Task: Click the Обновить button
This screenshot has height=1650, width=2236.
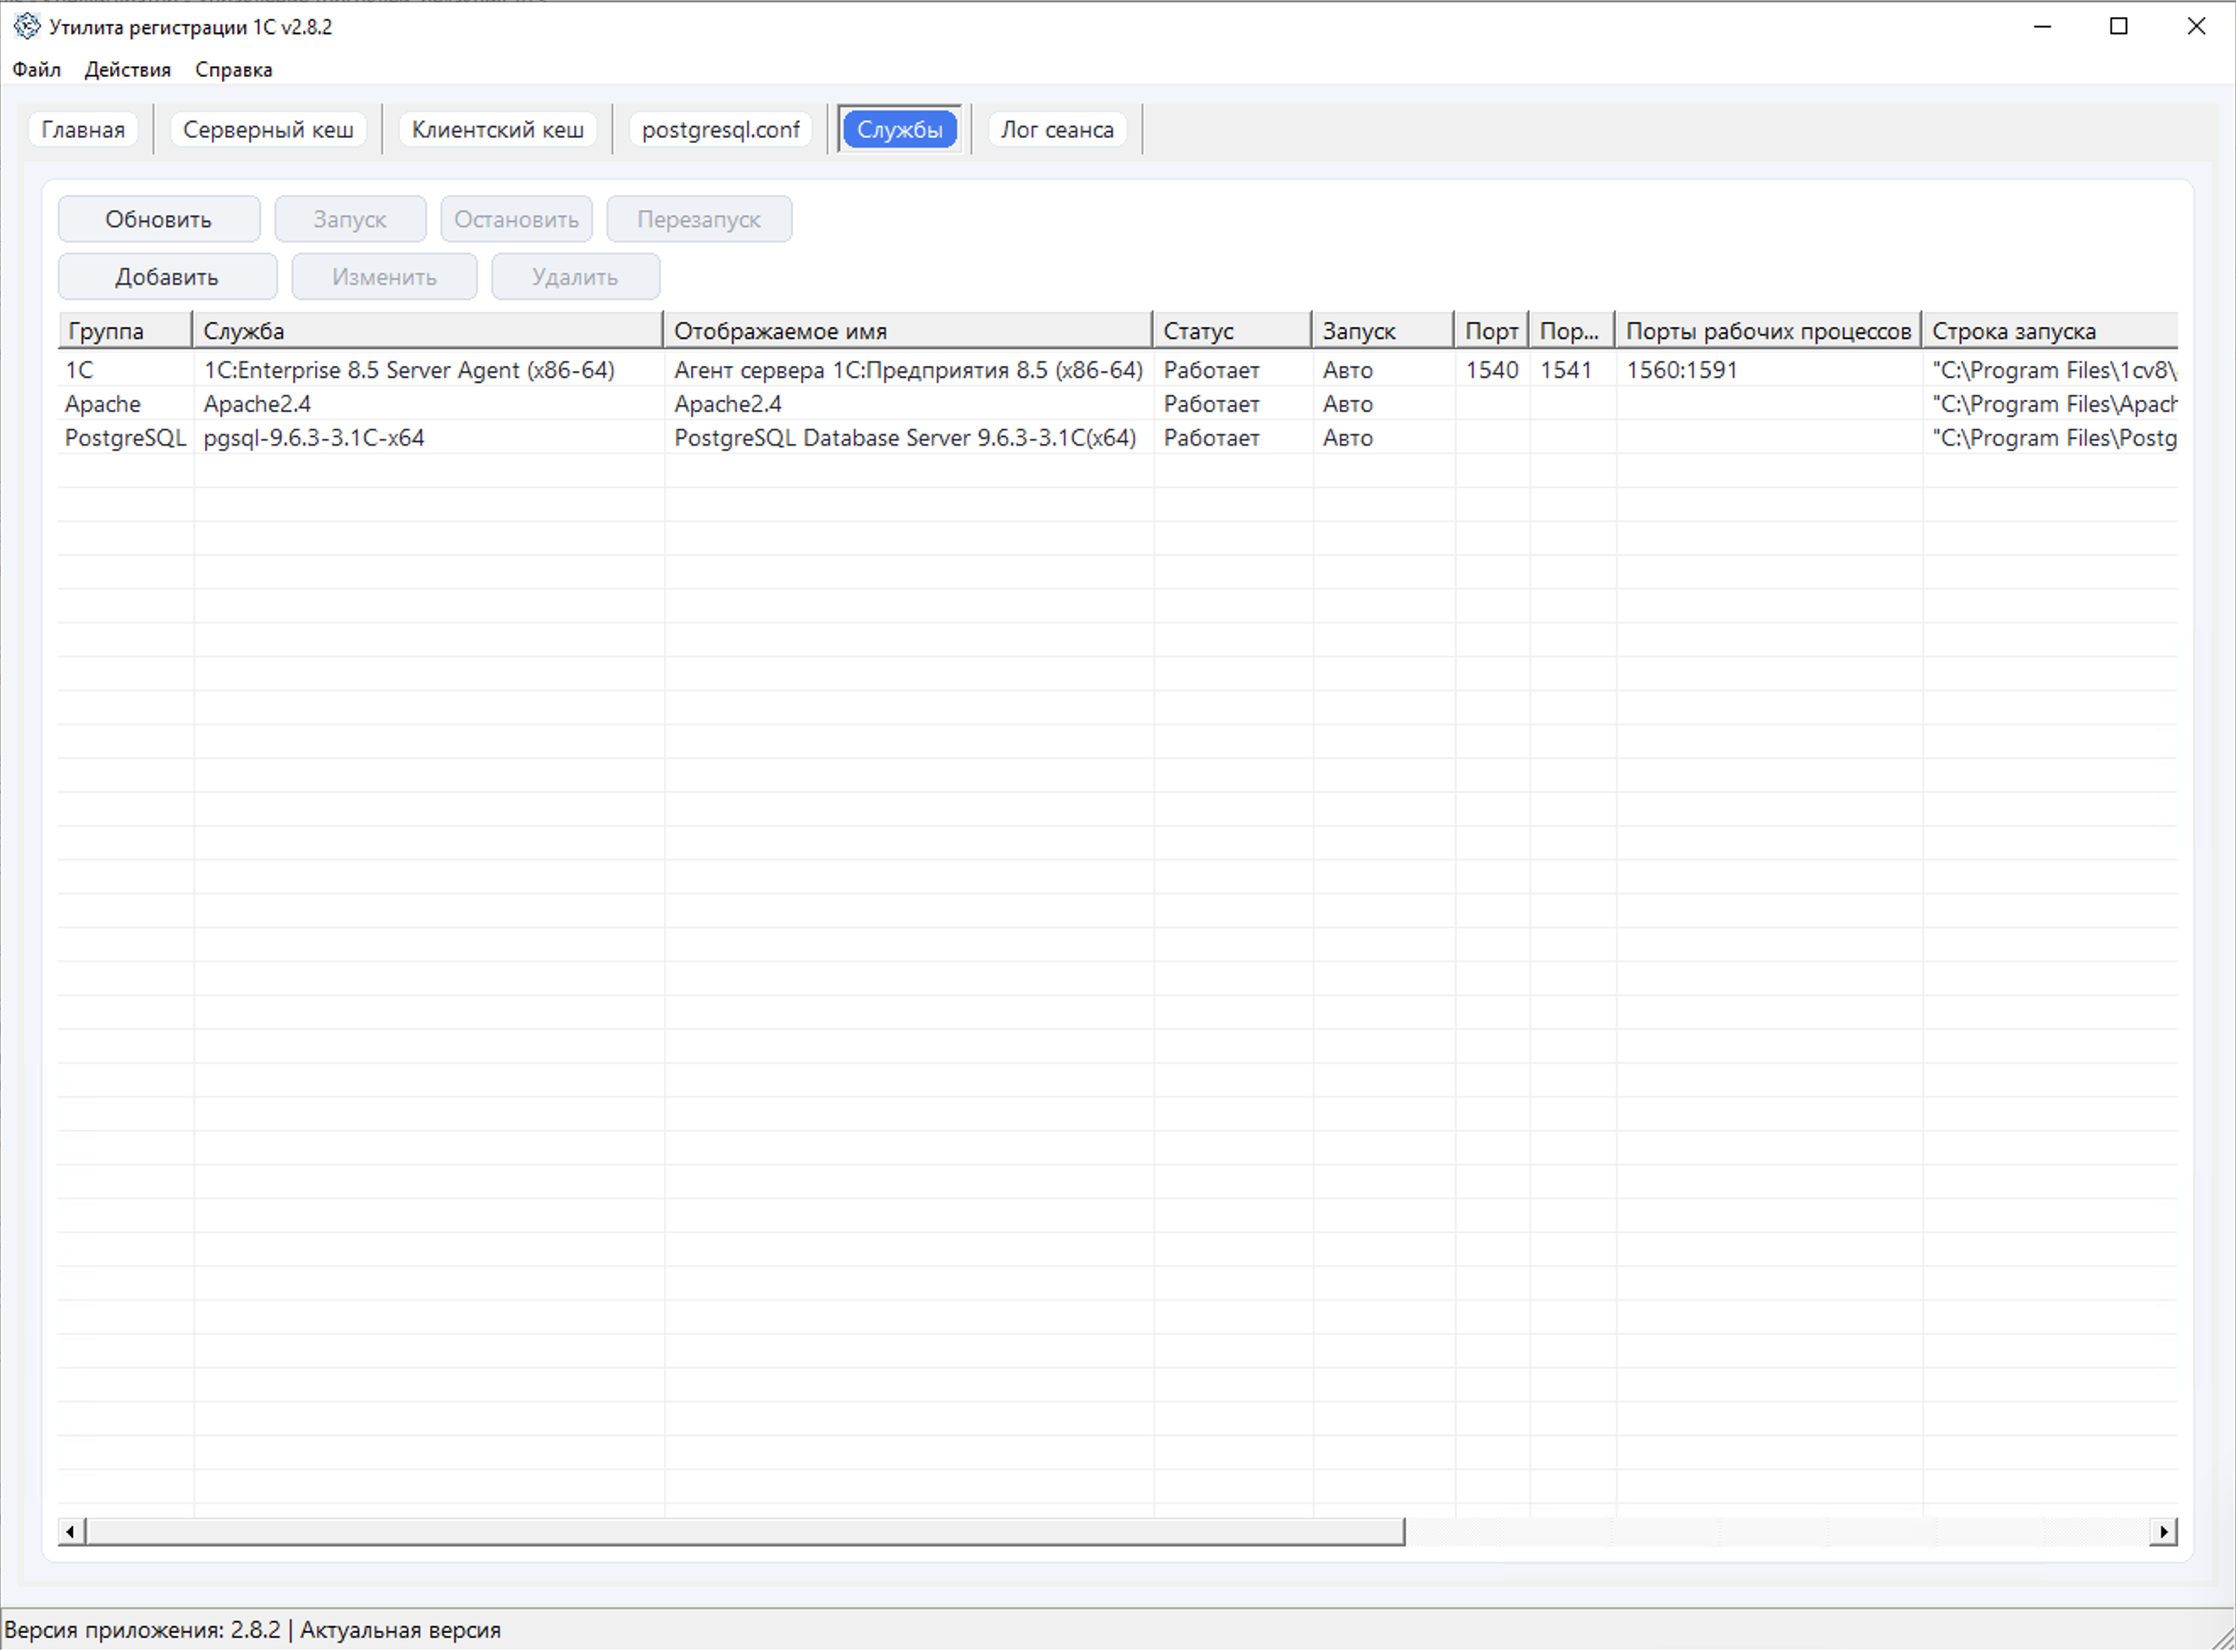Action: tap(158, 219)
